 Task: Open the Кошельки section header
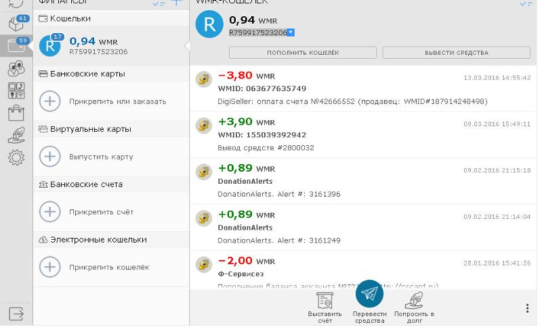[x=111, y=18]
